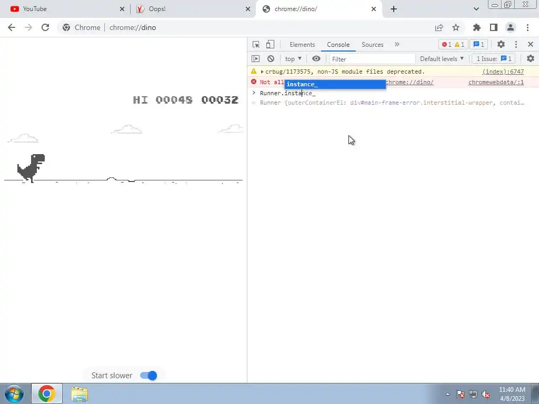Screen dimensions: 539x404
Task: Open DevTools customize three-dot menu
Action: (x=516, y=44)
